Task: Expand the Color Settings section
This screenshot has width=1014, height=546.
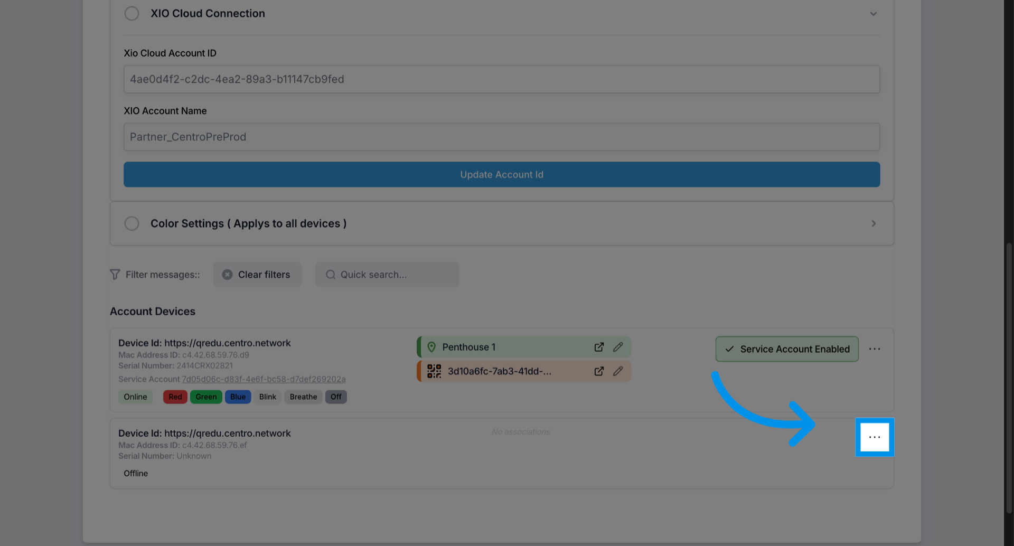Action: pyautogui.click(x=874, y=223)
